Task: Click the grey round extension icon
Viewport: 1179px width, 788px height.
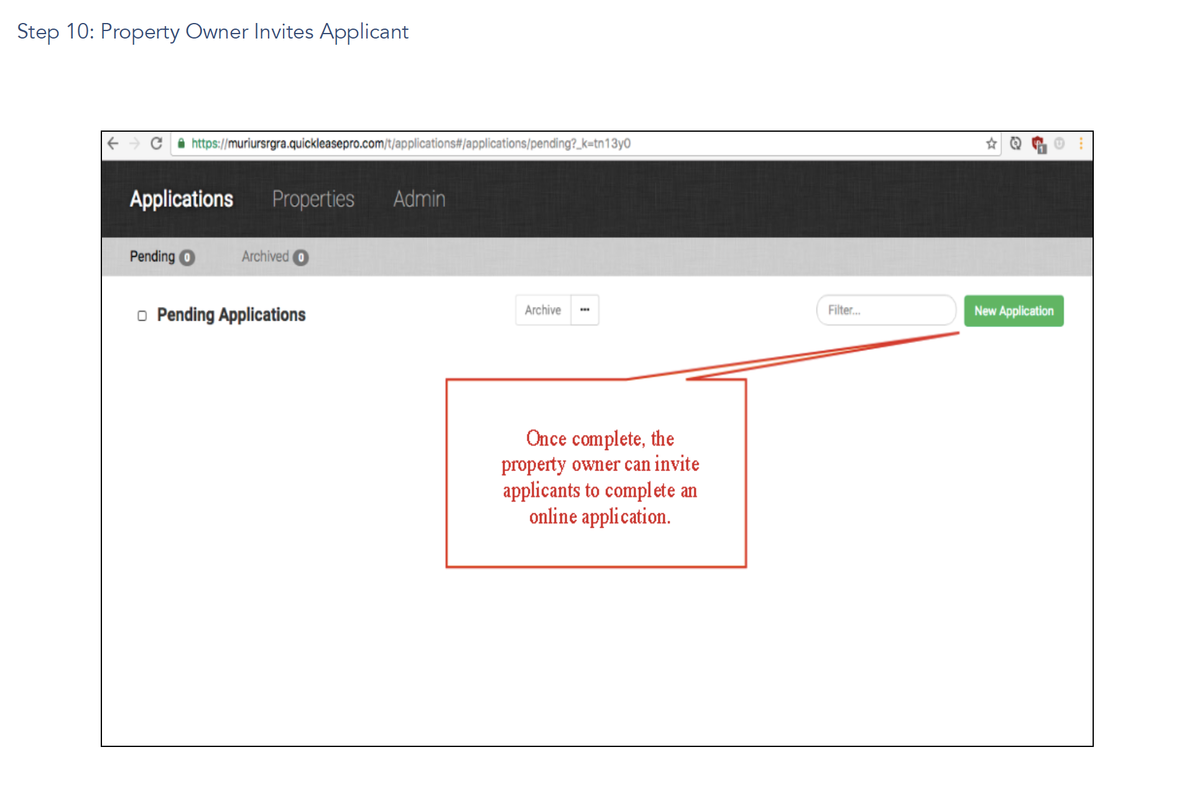Action: (x=1060, y=144)
